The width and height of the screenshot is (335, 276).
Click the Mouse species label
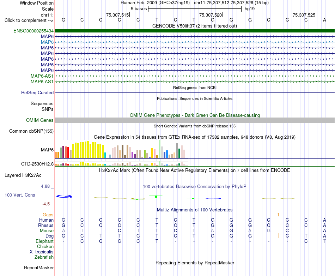pyautogui.click(x=47, y=231)
